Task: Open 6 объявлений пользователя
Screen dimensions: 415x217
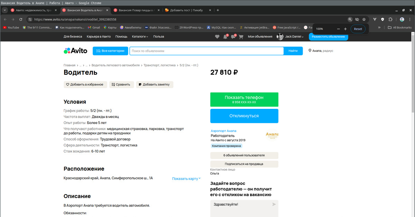Action: point(244,155)
